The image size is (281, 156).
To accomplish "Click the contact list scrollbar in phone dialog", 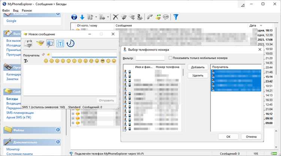I will point(183,72).
